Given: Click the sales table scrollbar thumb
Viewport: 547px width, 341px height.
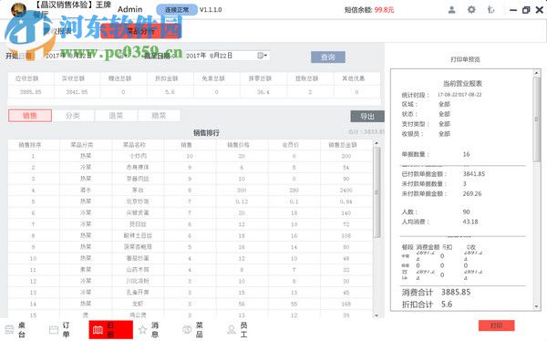Looking at the screenshot, I should click(377, 192).
